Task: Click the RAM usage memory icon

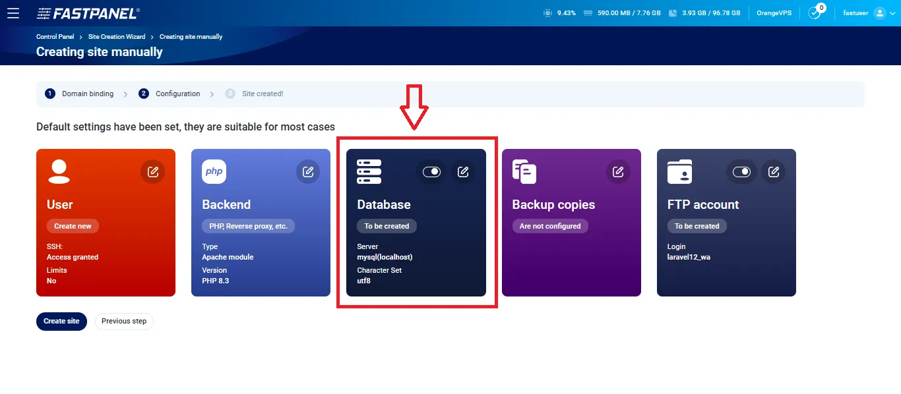Action: [x=590, y=13]
